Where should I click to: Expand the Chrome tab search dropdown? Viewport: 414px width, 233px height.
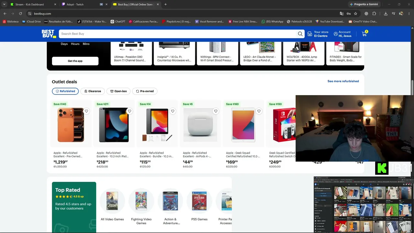tap(4, 5)
